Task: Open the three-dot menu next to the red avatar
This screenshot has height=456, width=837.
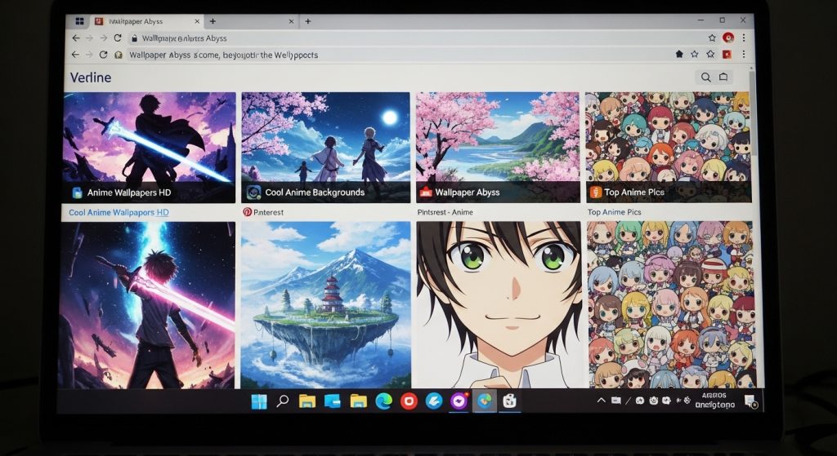Action: [744, 38]
